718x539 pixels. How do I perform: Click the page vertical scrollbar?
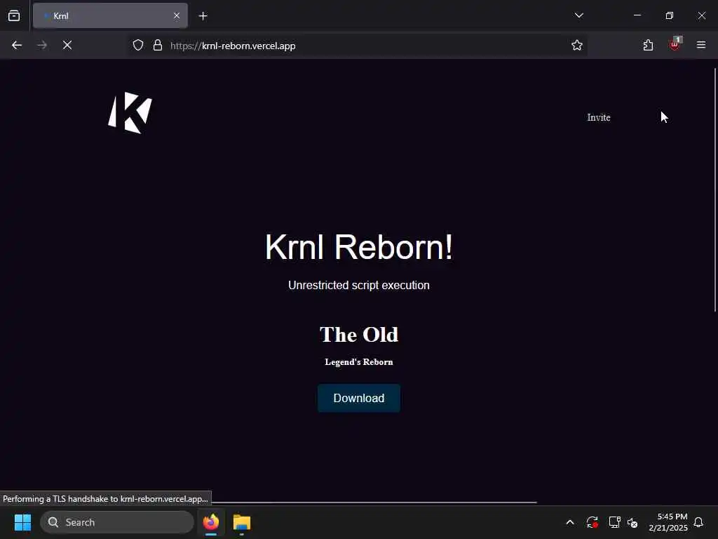tap(715, 189)
